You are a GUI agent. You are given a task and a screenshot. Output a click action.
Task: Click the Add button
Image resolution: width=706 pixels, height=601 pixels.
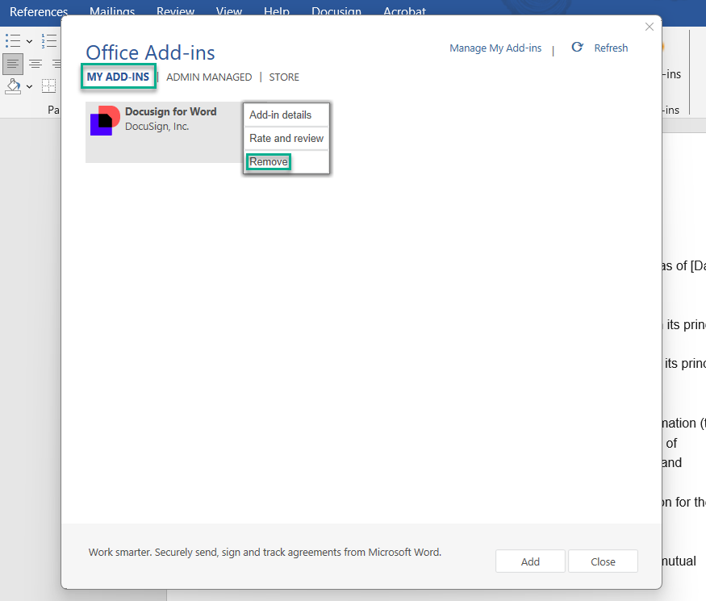click(530, 561)
